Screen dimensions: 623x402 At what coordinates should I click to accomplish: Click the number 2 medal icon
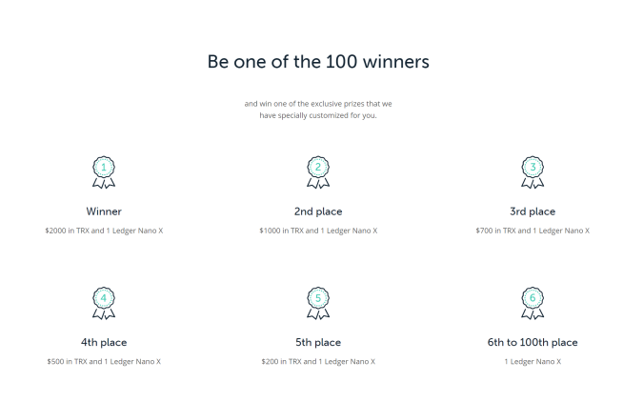318,172
